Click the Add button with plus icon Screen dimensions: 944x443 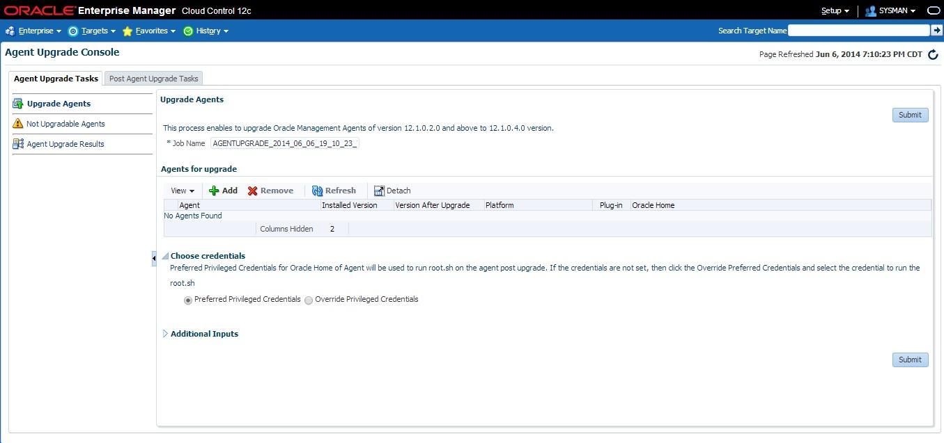click(x=223, y=191)
